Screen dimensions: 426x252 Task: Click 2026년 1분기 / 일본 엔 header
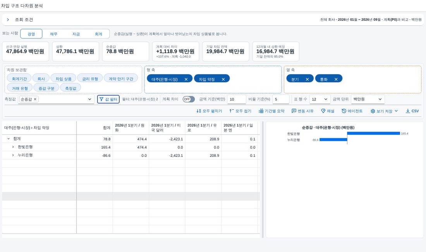(239, 128)
